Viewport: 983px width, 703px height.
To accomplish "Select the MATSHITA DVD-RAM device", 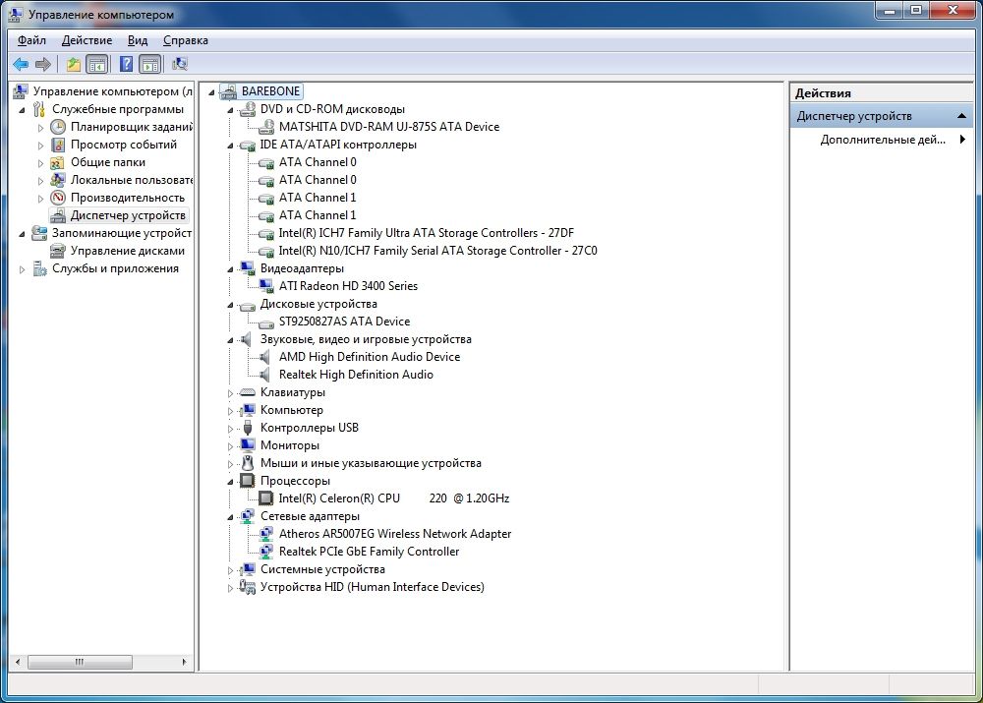I will (388, 127).
